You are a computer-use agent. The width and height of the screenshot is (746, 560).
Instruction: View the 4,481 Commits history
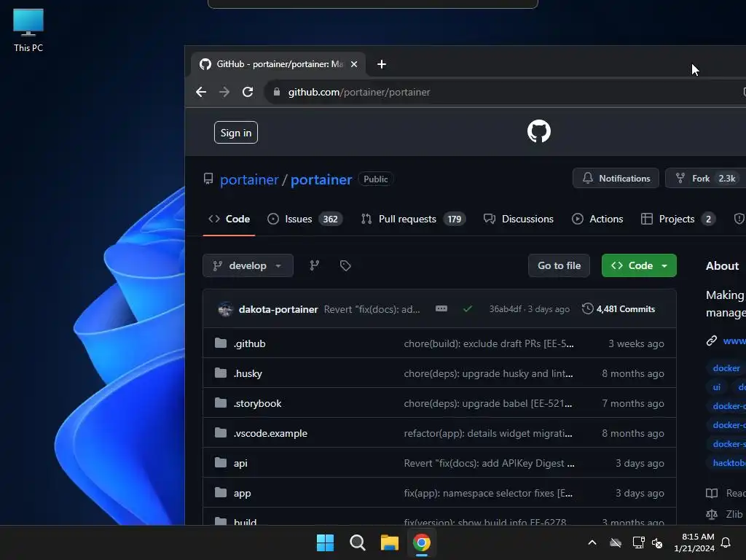tap(619, 309)
